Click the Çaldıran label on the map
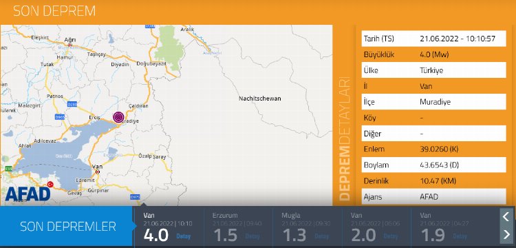 point(138,105)
